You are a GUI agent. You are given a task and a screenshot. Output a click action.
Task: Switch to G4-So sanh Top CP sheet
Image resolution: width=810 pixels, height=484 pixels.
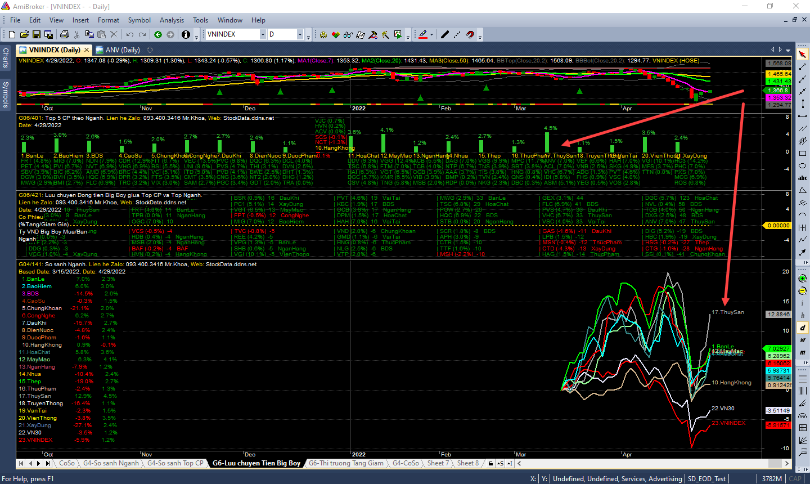pos(175,463)
